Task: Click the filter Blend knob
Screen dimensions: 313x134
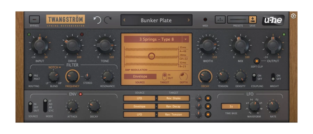Action: (54, 77)
